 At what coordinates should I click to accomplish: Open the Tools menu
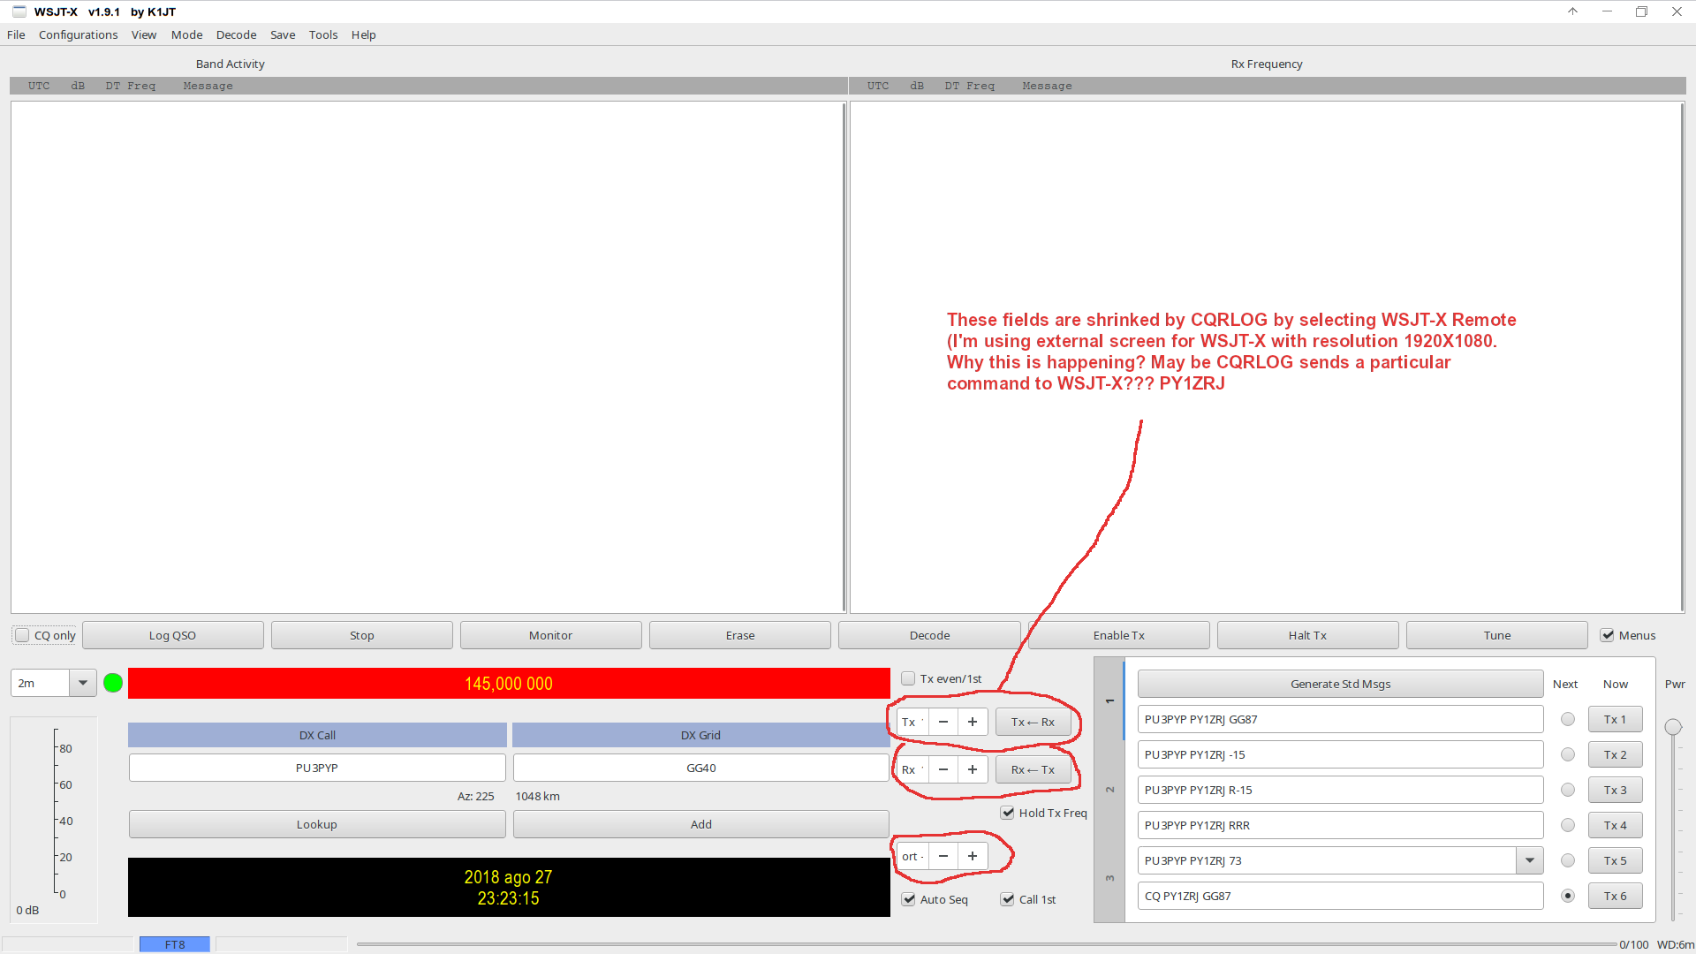click(323, 34)
